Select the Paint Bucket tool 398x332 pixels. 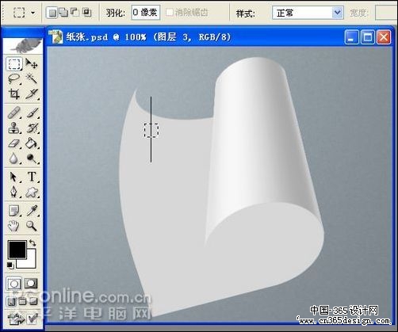(32, 143)
